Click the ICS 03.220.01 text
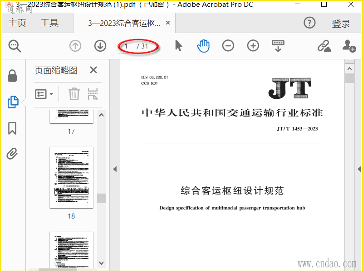The height and width of the screenshot is (272, 363). point(154,78)
